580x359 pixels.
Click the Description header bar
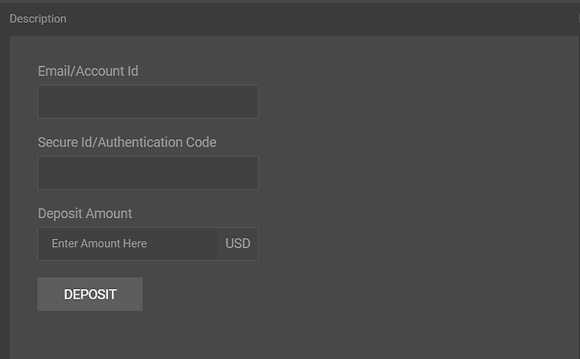[290, 19]
